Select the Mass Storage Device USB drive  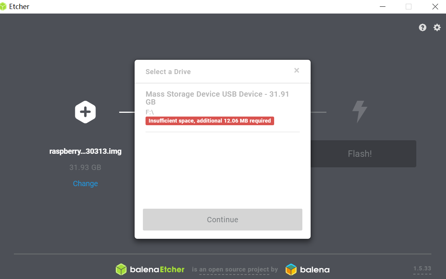[x=222, y=108]
